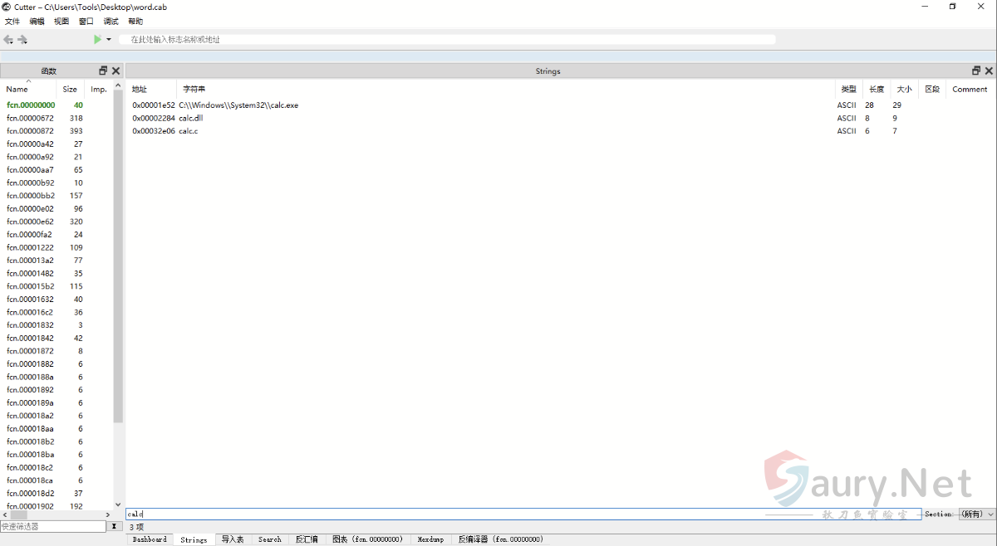This screenshot has width=997, height=546.
Task: Start debugging with the green play button
Action: click(x=97, y=39)
